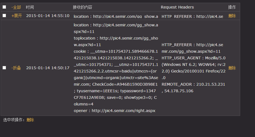Viewport: 255px width, 137px height.
Task: Click the 接收的内容 column header
Action: (82, 7)
